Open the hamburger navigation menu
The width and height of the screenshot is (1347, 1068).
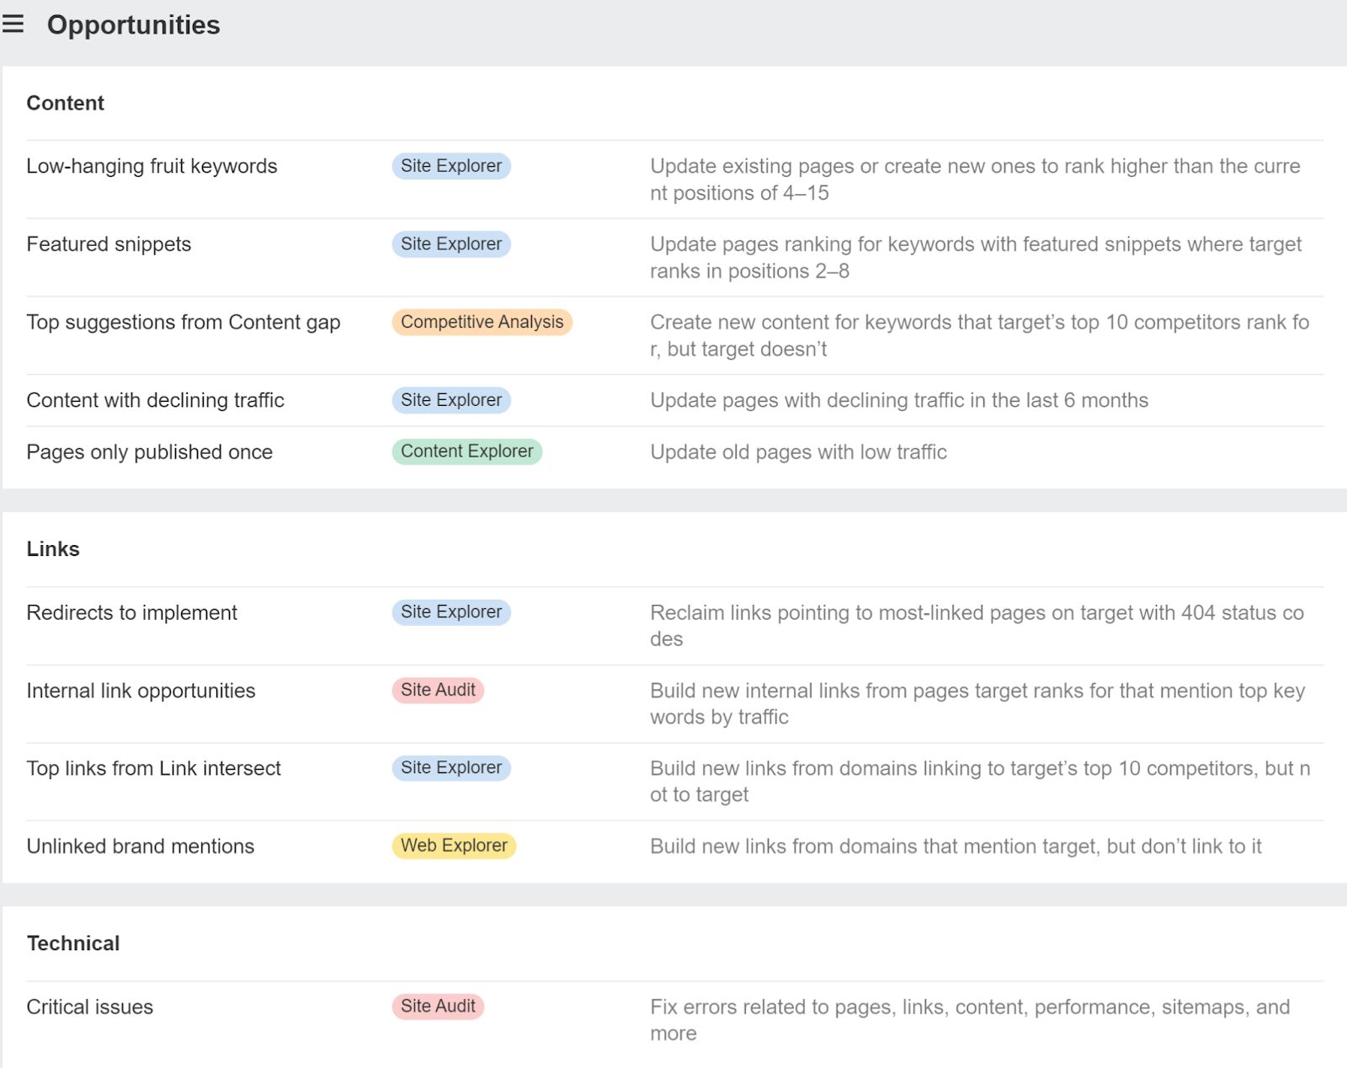point(13,24)
